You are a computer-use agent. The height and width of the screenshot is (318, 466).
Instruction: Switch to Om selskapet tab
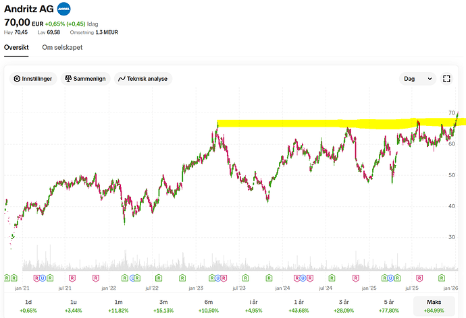pos(62,48)
